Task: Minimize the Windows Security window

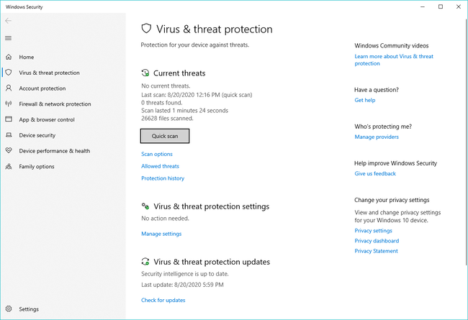Action: 423,6
